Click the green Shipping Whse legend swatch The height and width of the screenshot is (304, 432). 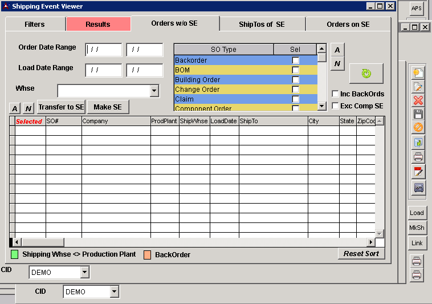tap(15, 254)
